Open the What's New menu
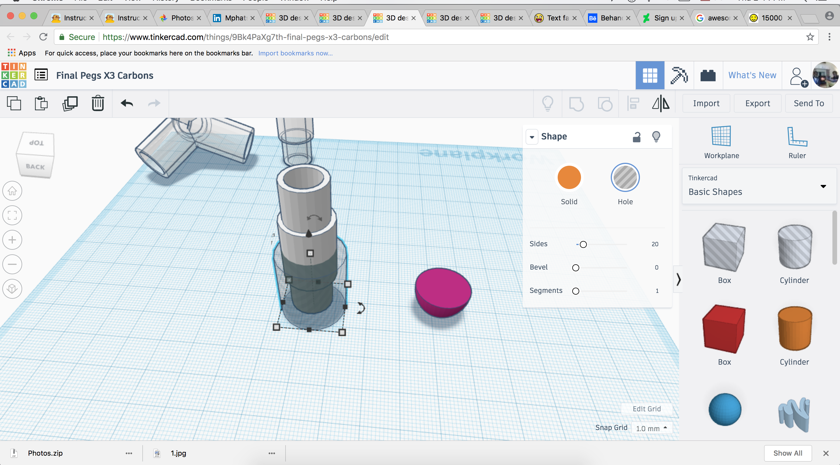The width and height of the screenshot is (840, 465). (x=752, y=75)
